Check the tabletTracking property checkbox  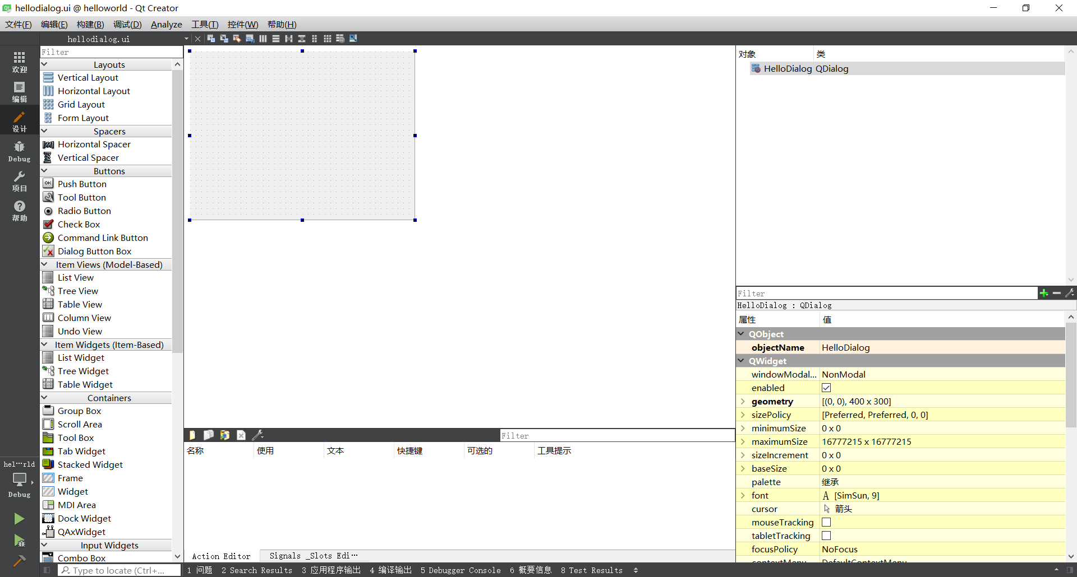click(826, 536)
